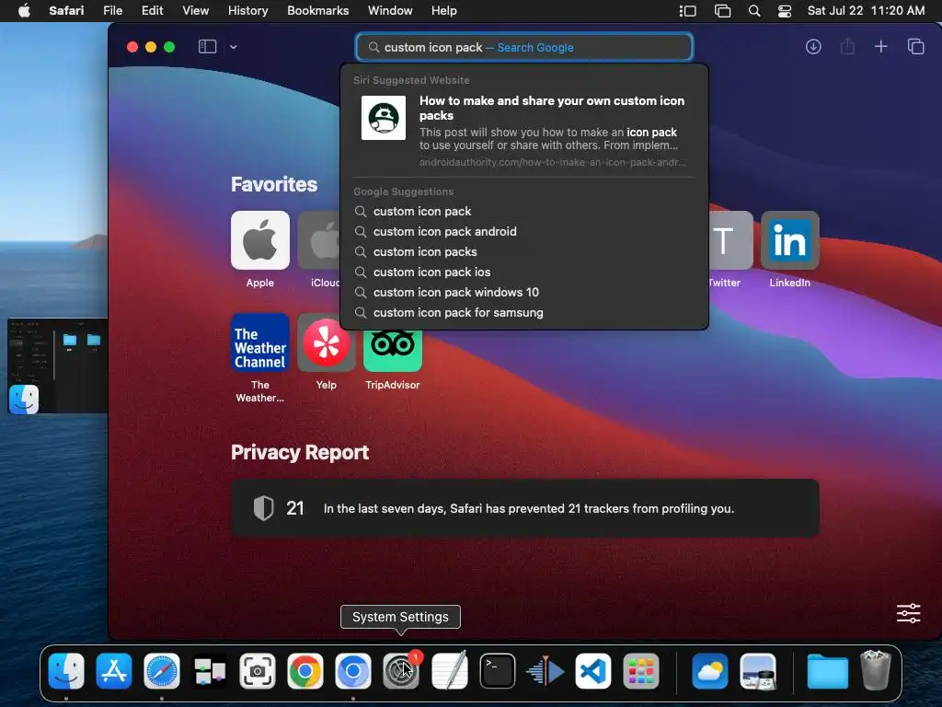Viewport: 942px width, 707px height.
Task: Open the Yelp favorite tile
Action: click(327, 342)
